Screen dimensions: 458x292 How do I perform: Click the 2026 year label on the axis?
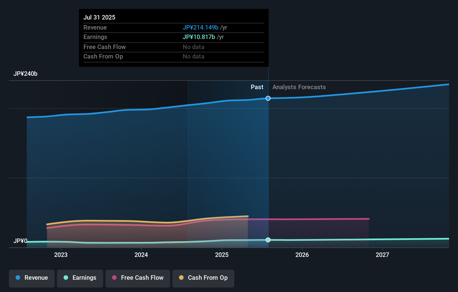click(x=302, y=255)
